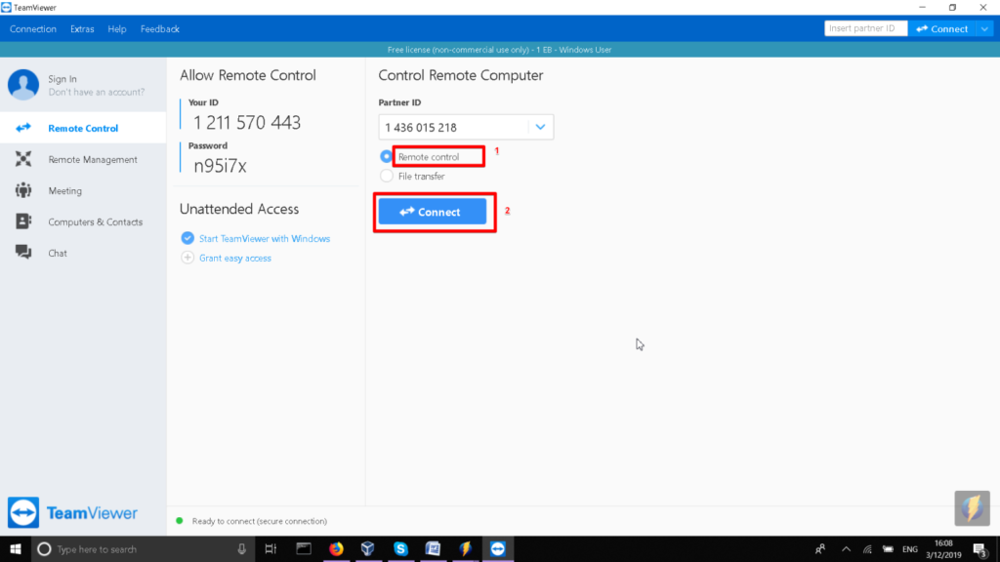The image size is (1000, 562).
Task: Open the Chat section icon
Action: (x=23, y=253)
